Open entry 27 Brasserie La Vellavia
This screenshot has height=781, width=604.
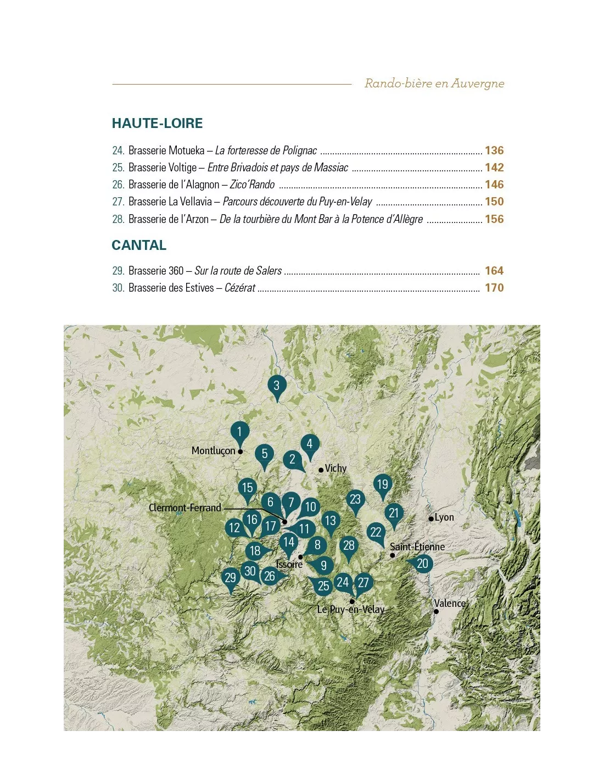pyautogui.click(x=307, y=202)
